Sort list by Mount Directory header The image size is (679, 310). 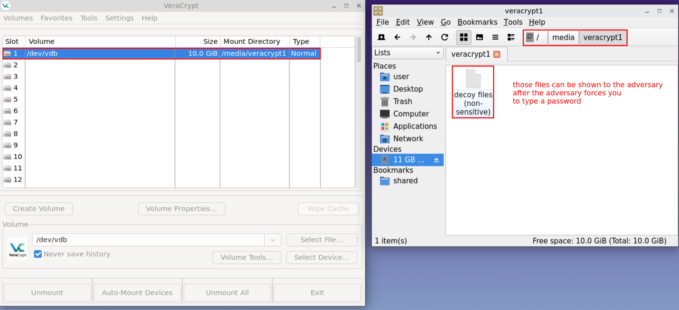tap(255, 42)
